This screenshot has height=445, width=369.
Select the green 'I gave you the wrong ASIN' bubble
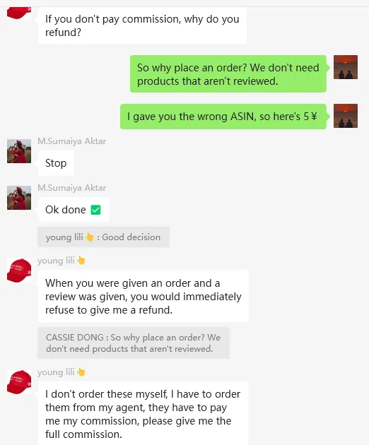(x=223, y=117)
